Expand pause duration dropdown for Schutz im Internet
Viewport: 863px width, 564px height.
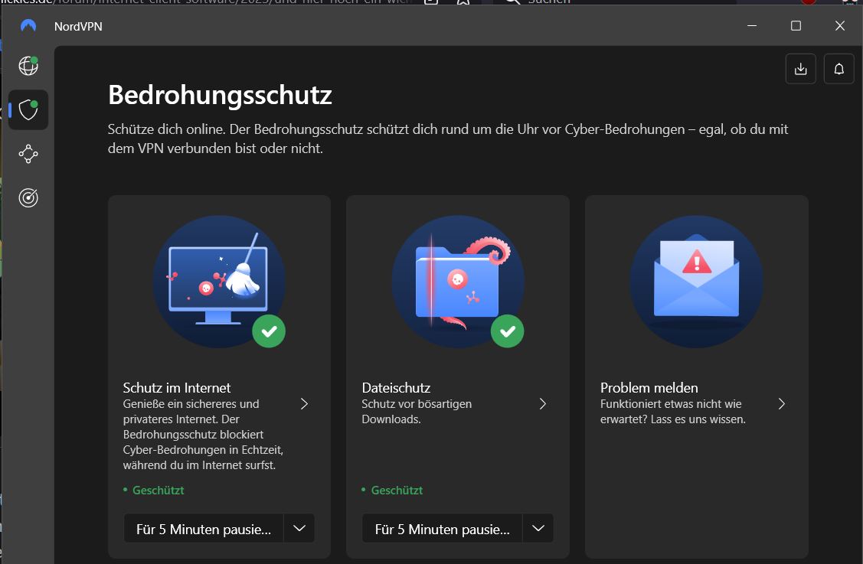tap(299, 528)
